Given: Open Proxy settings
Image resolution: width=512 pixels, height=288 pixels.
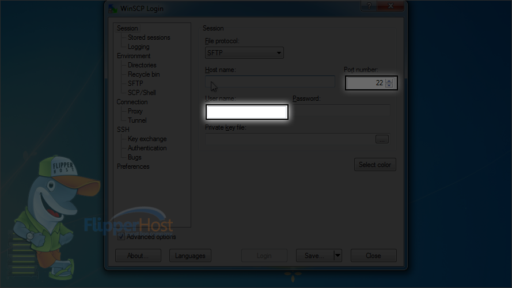Looking at the screenshot, I should [x=135, y=111].
